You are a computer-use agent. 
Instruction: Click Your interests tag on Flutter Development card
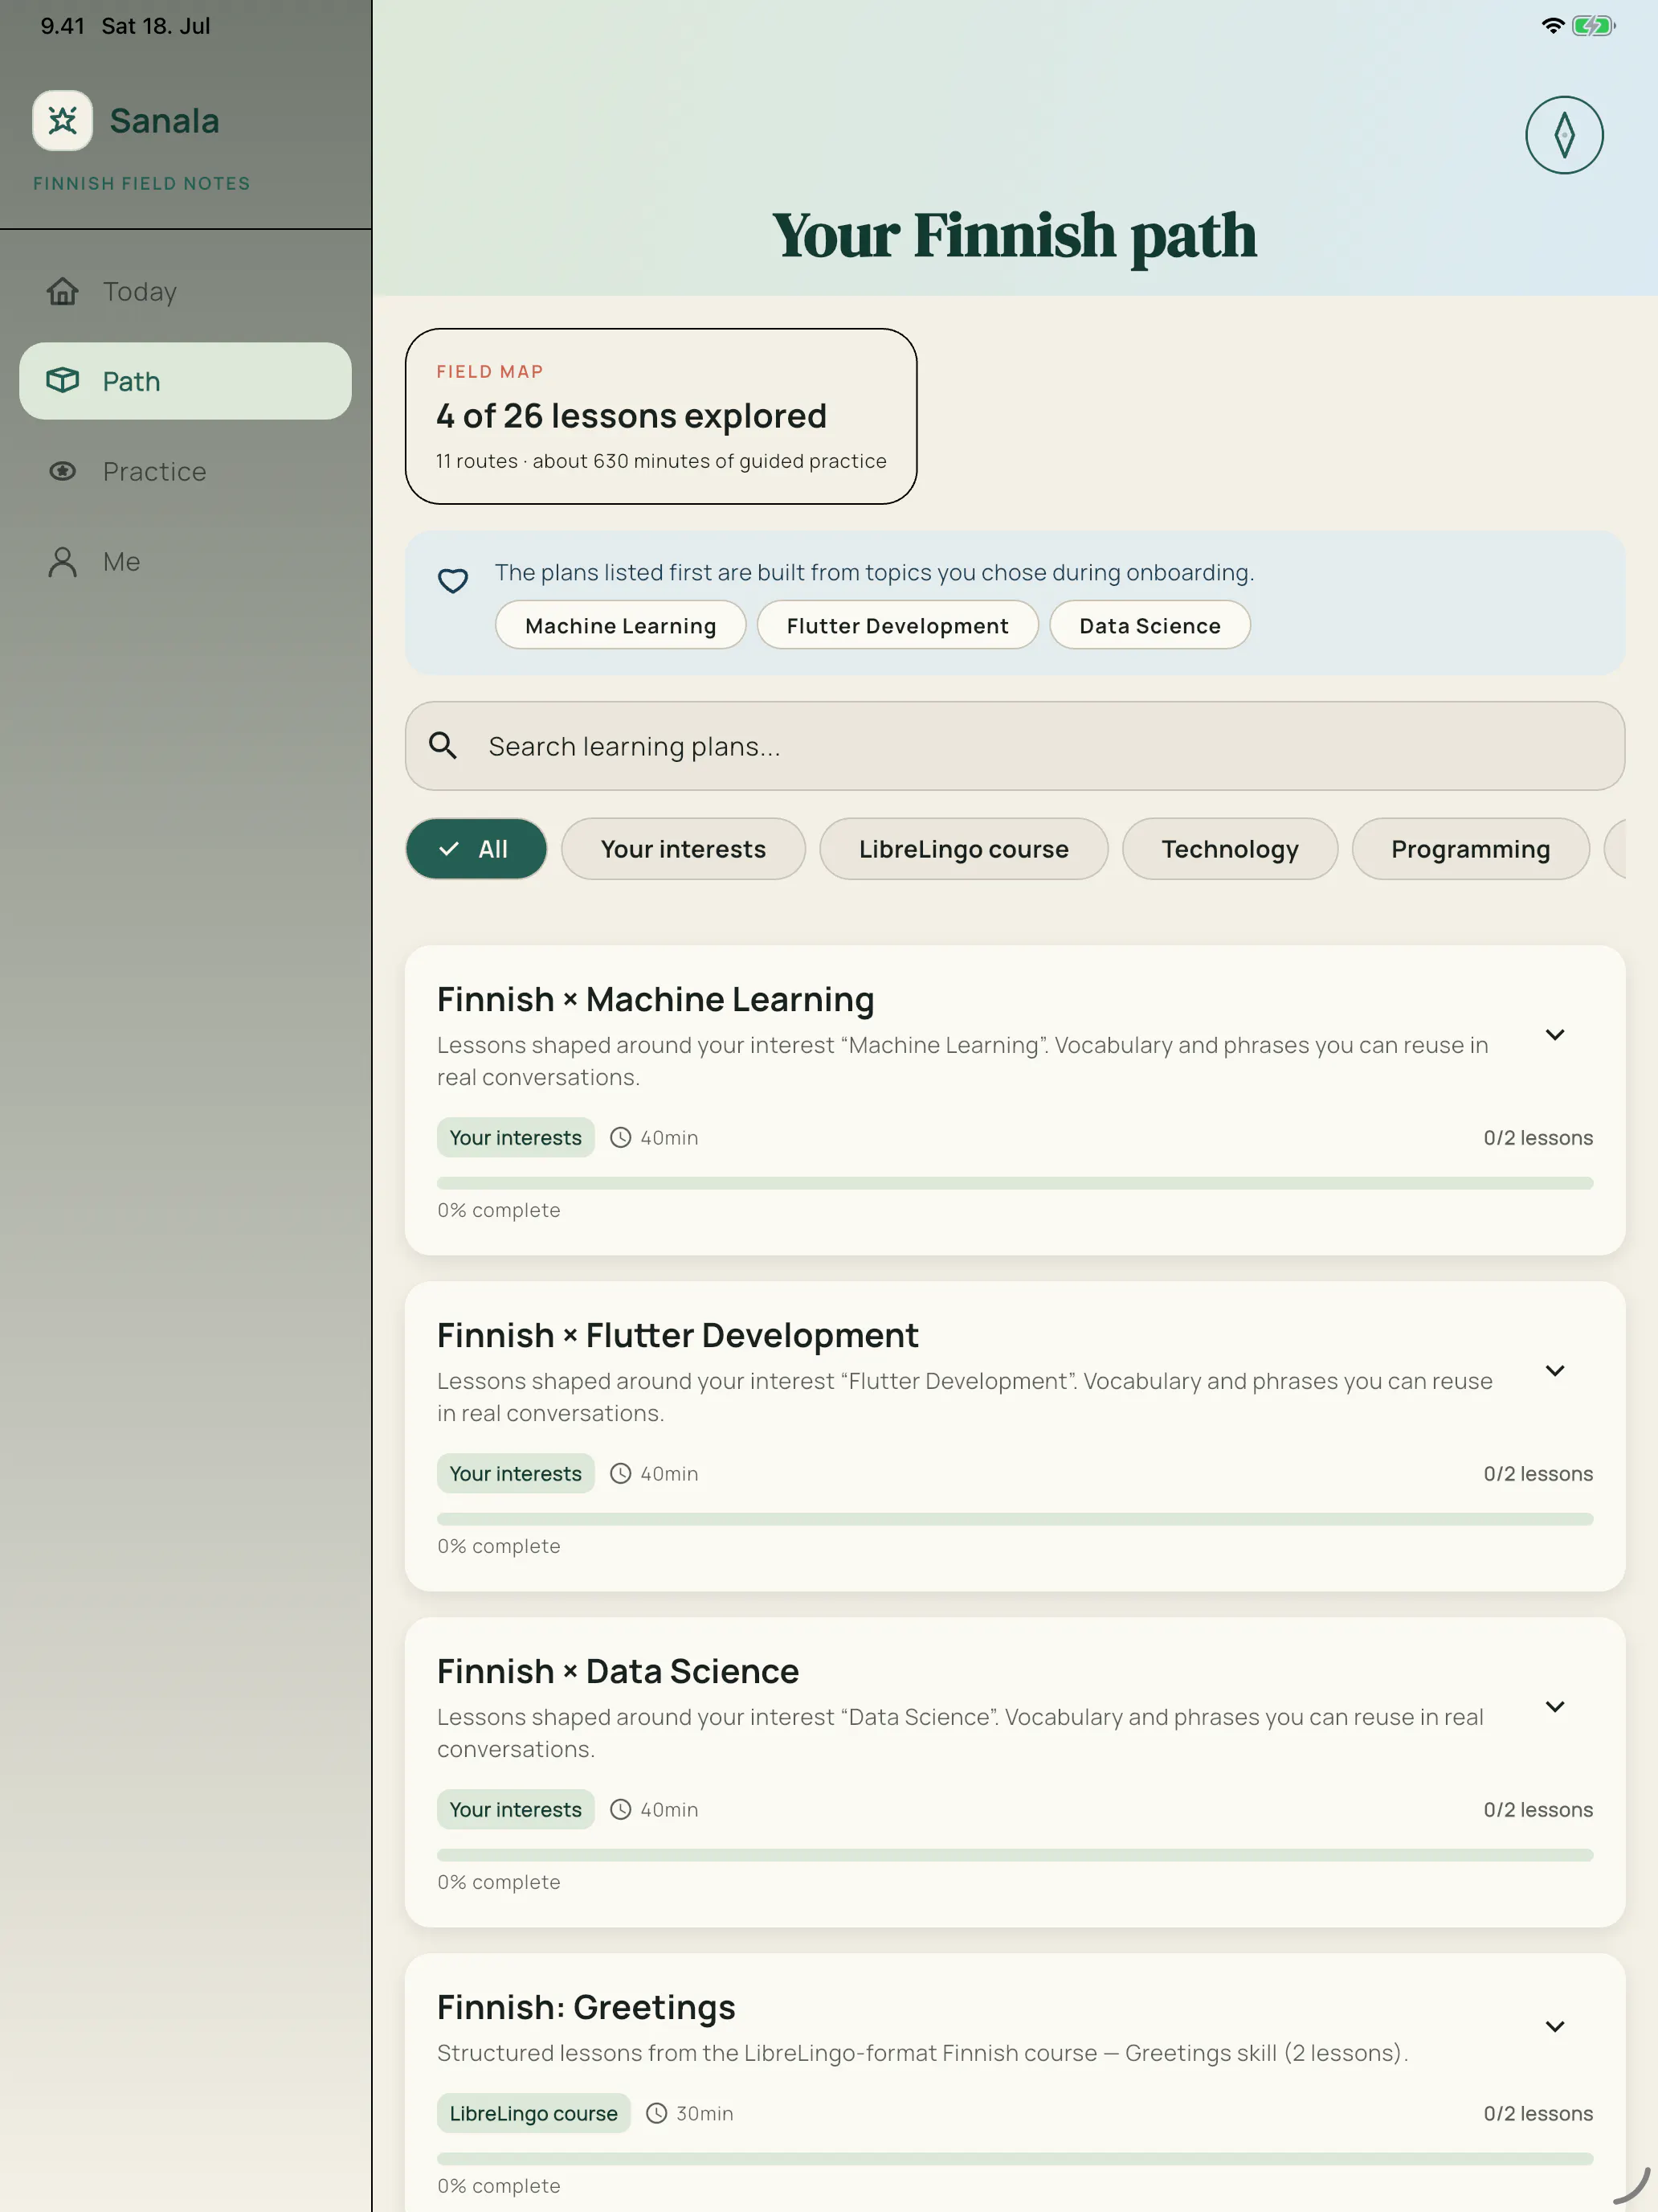click(x=515, y=1473)
